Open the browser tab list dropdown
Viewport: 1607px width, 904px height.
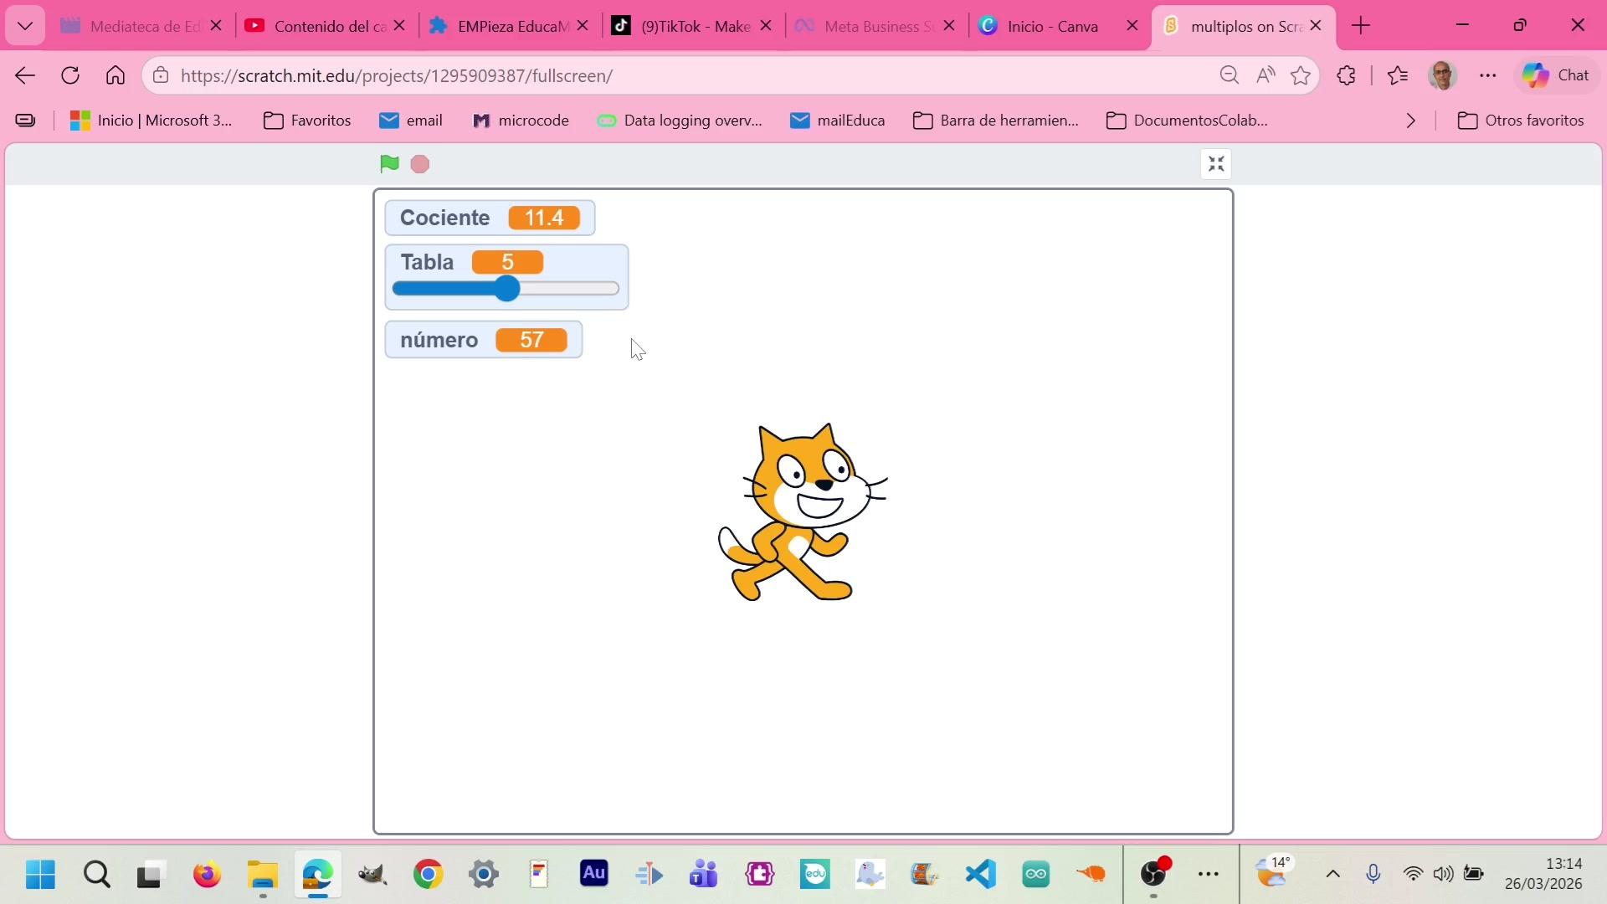click(25, 26)
